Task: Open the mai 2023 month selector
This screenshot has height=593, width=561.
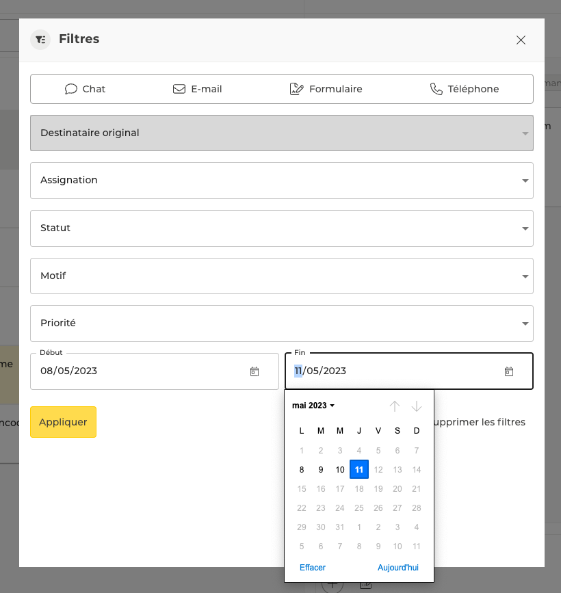Action: (313, 406)
